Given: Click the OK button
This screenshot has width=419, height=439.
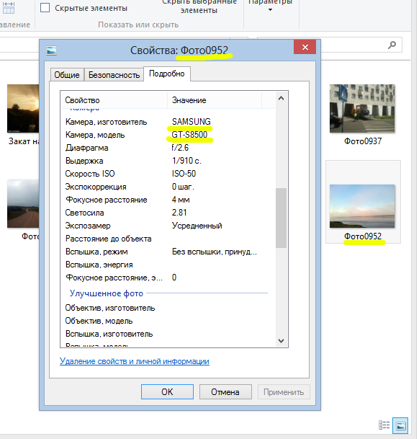Looking at the screenshot, I should 167,391.
